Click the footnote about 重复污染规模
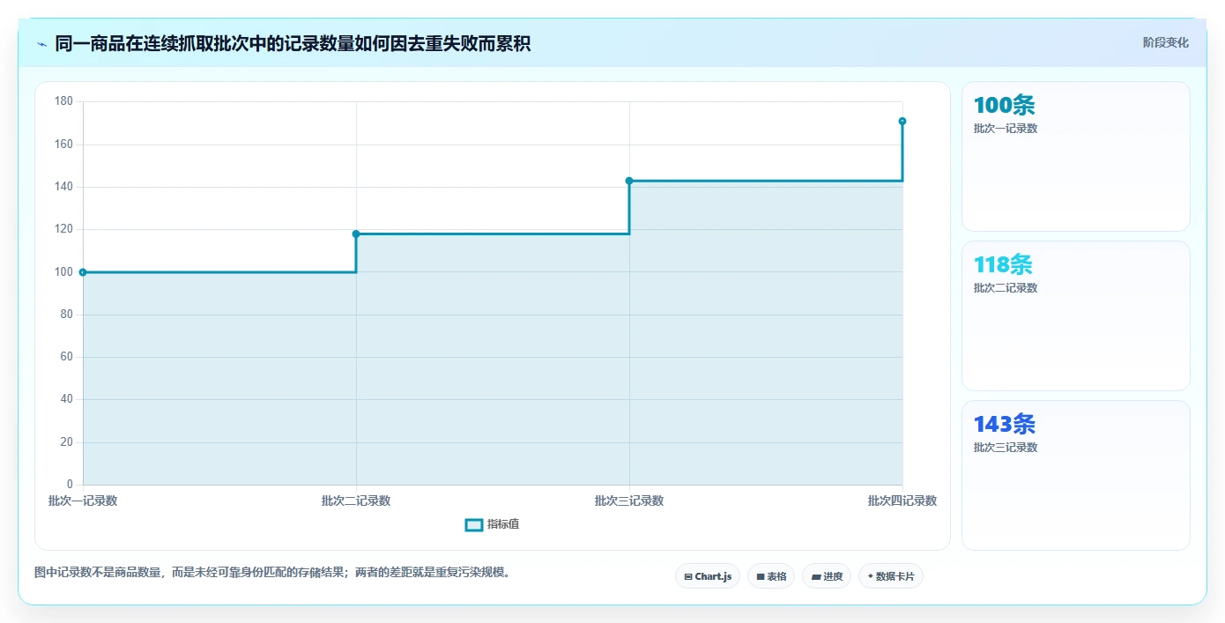 pyautogui.click(x=272, y=572)
